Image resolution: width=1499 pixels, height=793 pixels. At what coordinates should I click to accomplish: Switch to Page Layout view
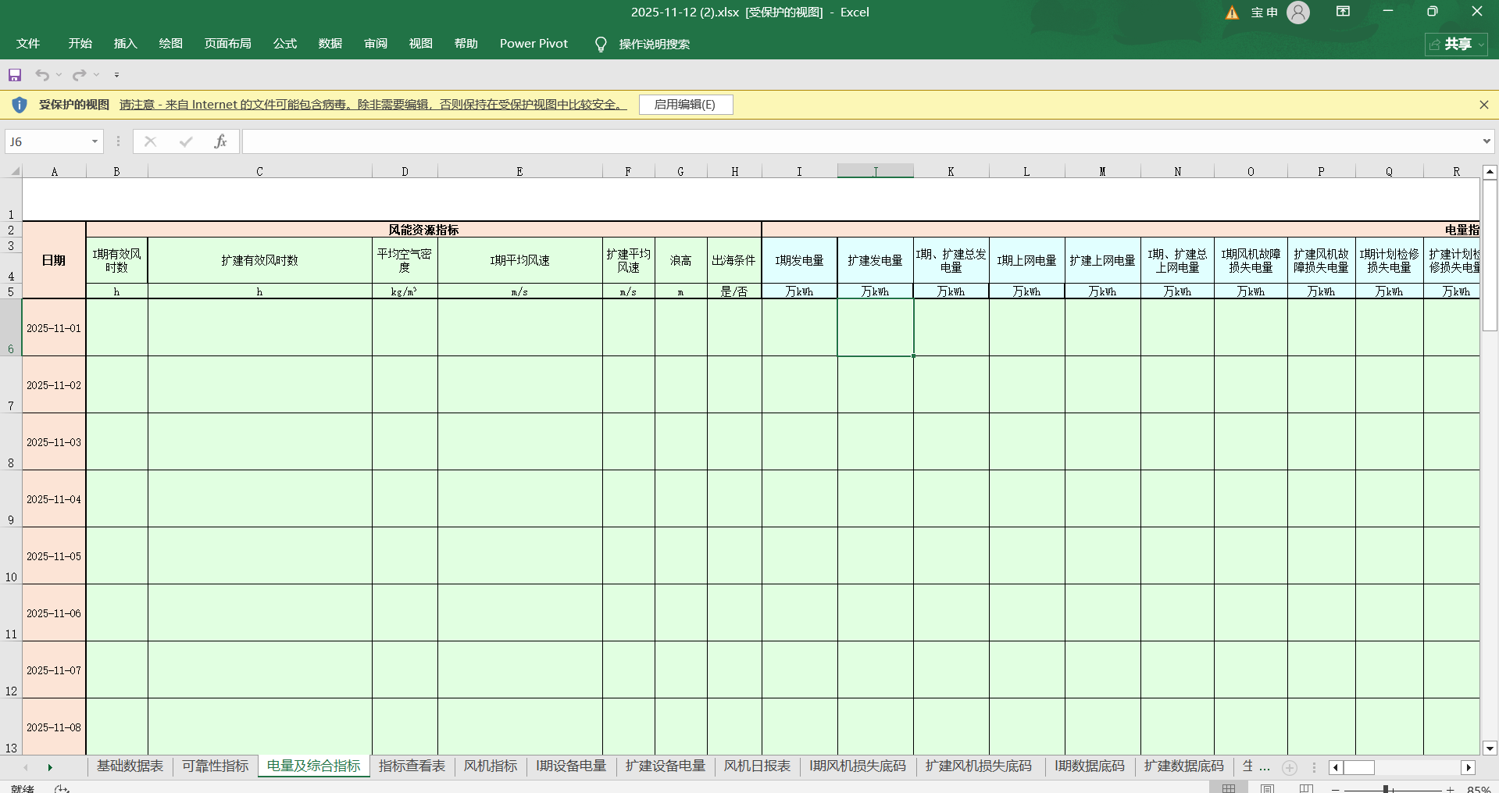[x=1268, y=788]
